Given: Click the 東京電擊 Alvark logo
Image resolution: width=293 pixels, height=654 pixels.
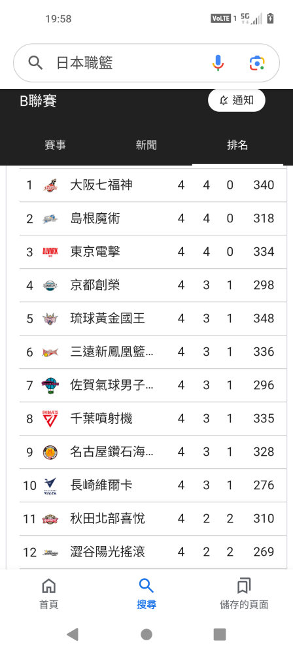Looking at the screenshot, I should (x=50, y=252).
